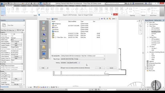Image resolution: width=165 pixels, height=93 pixels.
Task: Sort files by the Date modified column
Action: click(x=72, y=21)
